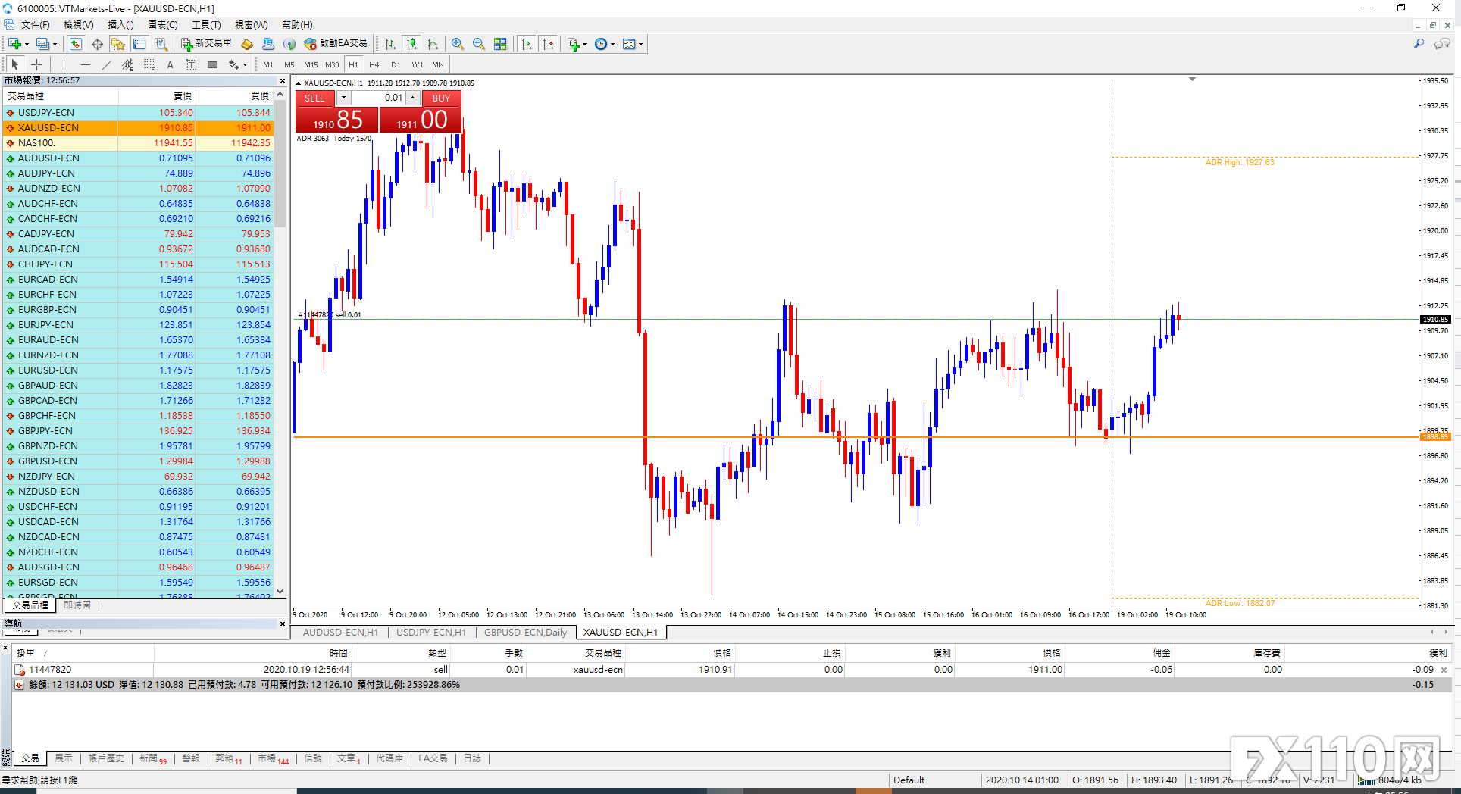Open the GBPUSD-ECN,Daily chart tab
Viewport: 1461px width, 794px height.
(525, 633)
